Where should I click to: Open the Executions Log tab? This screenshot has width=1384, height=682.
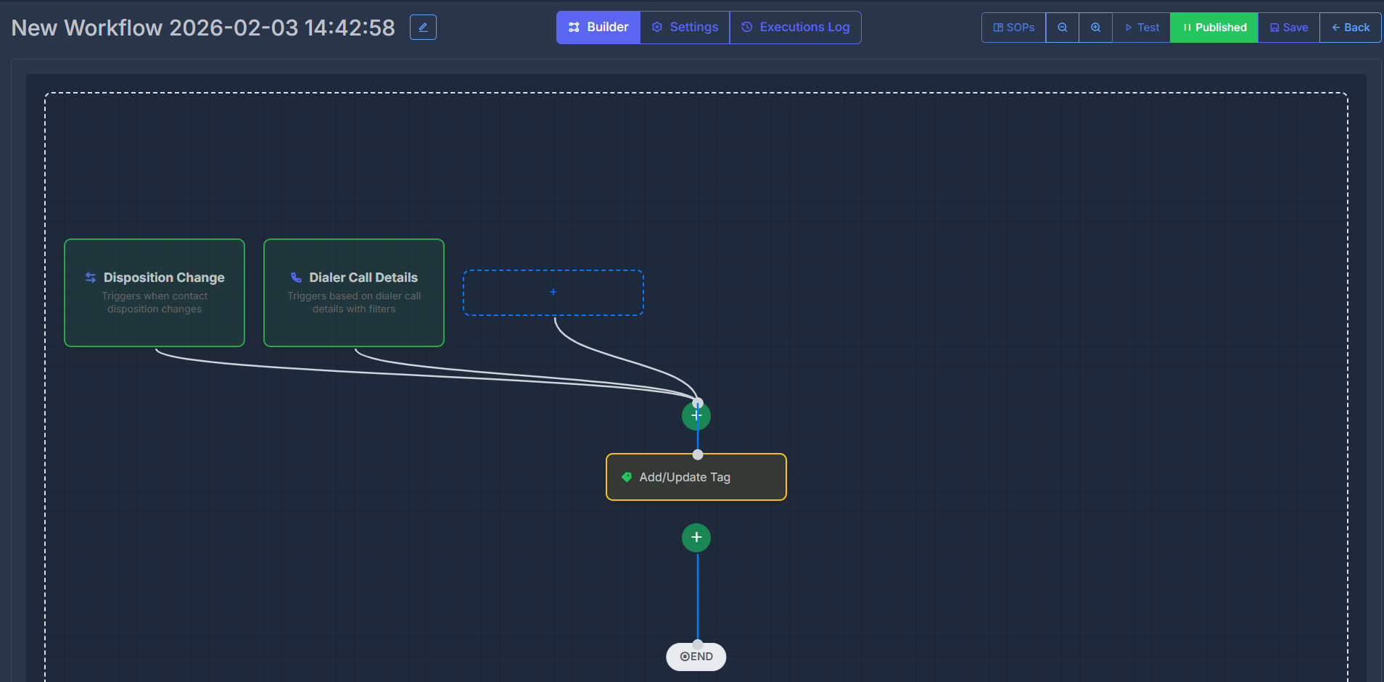(x=795, y=27)
